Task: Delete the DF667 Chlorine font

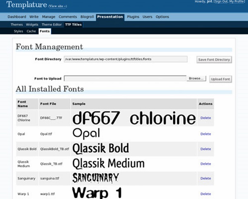Action: [x=205, y=118]
